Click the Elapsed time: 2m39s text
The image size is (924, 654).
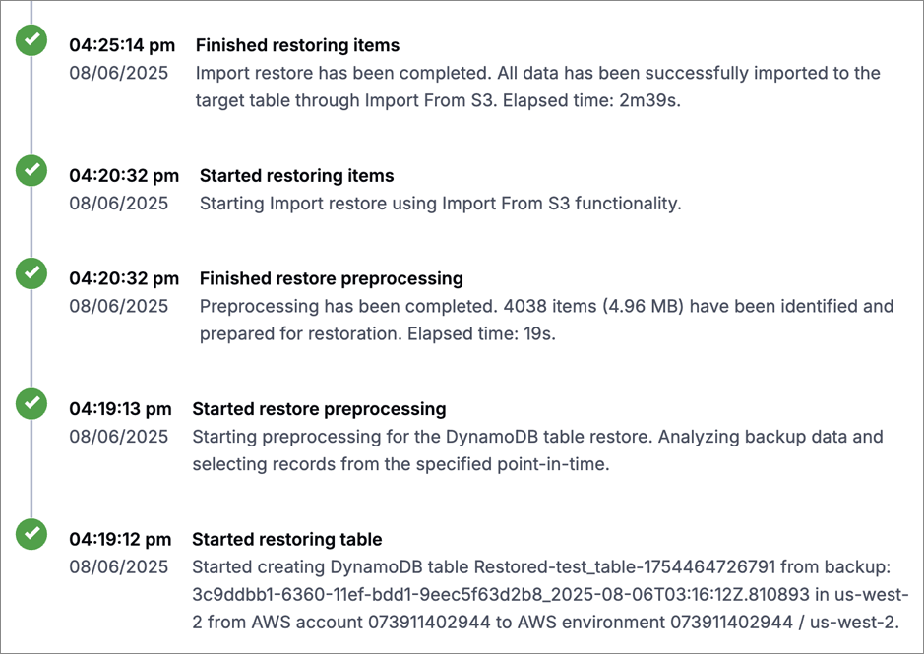pos(591,100)
